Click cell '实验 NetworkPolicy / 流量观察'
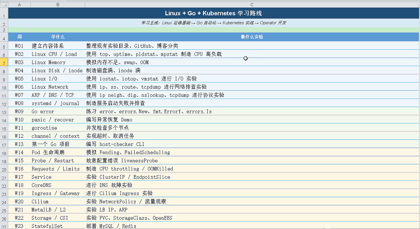Screen dimensions: 420x229 click(252, 201)
